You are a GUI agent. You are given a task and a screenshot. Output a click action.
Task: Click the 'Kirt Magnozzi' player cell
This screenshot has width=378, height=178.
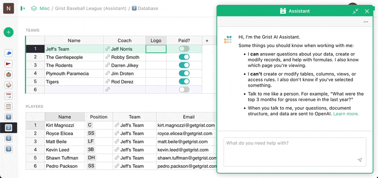(x=65, y=125)
